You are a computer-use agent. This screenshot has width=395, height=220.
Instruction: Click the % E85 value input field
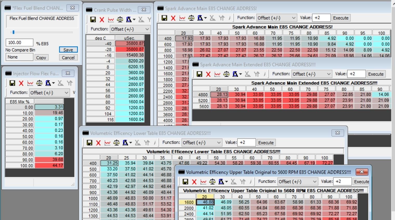click(19, 43)
